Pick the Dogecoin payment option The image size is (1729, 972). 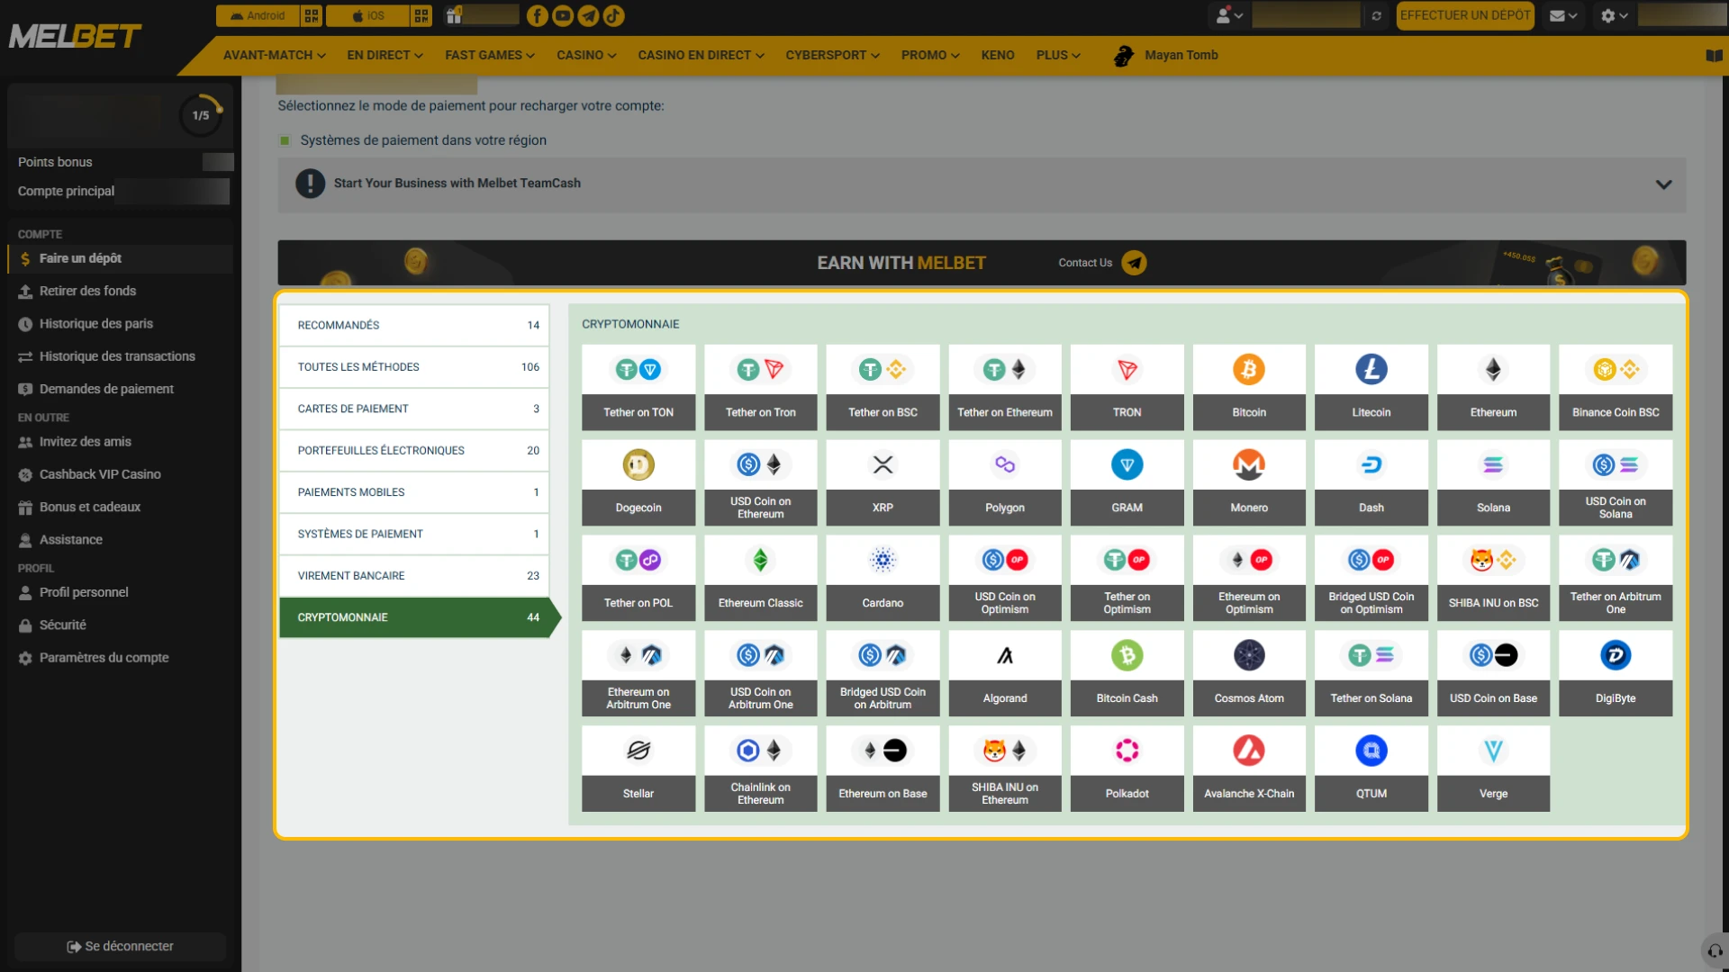click(638, 483)
